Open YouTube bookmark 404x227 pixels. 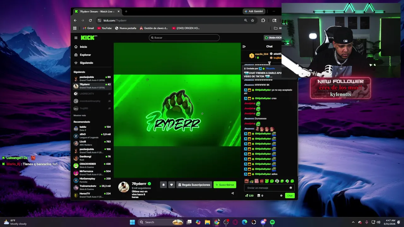coord(104,28)
